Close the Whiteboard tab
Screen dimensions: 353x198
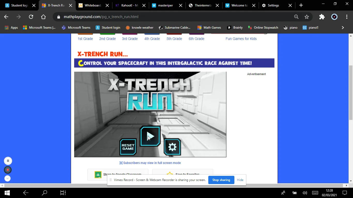[x=107, y=5]
